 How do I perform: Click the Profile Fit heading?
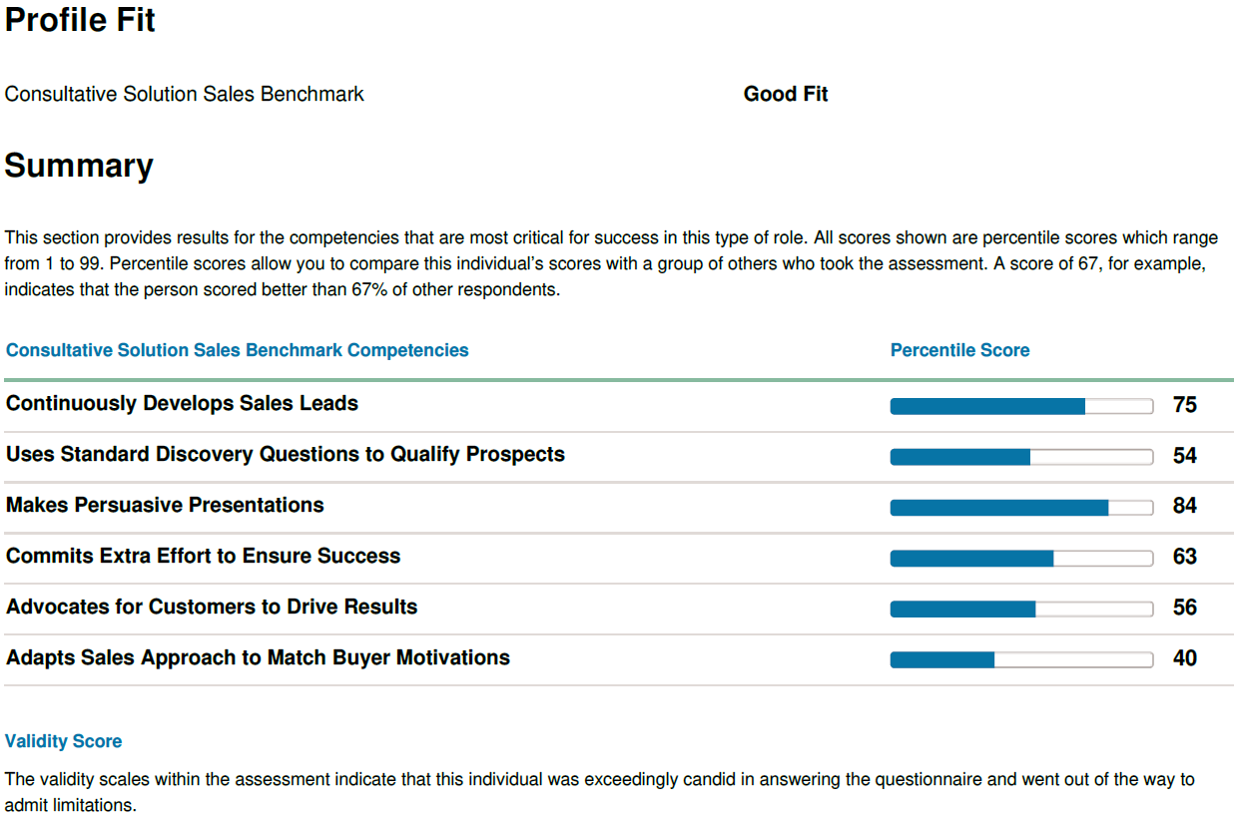pyautogui.click(x=80, y=21)
